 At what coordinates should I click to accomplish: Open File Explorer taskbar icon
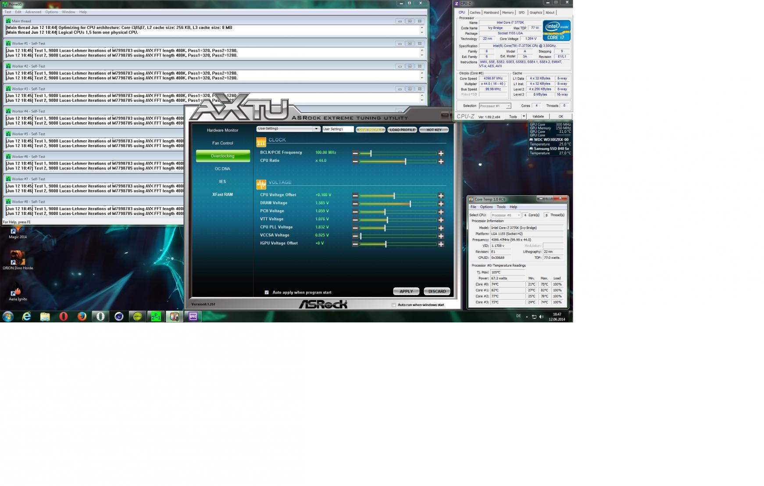tap(45, 316)
